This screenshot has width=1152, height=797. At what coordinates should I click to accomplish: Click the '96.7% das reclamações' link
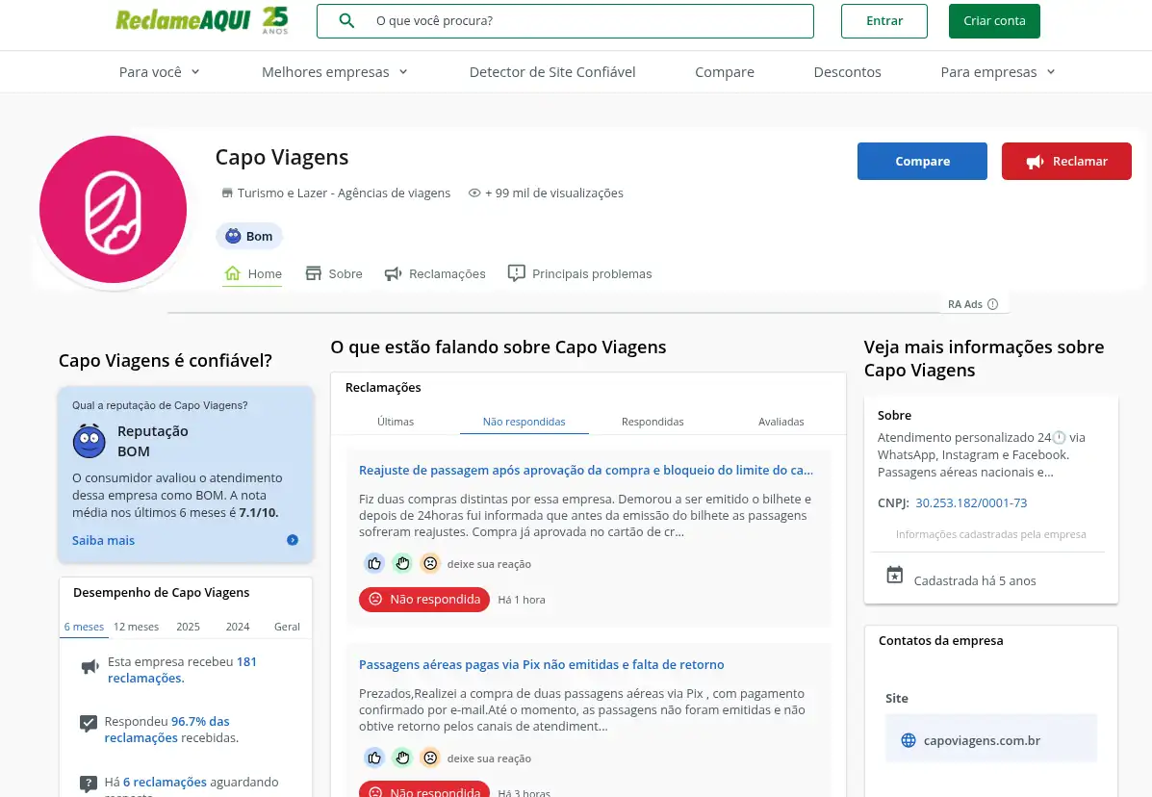coord(166,730)
